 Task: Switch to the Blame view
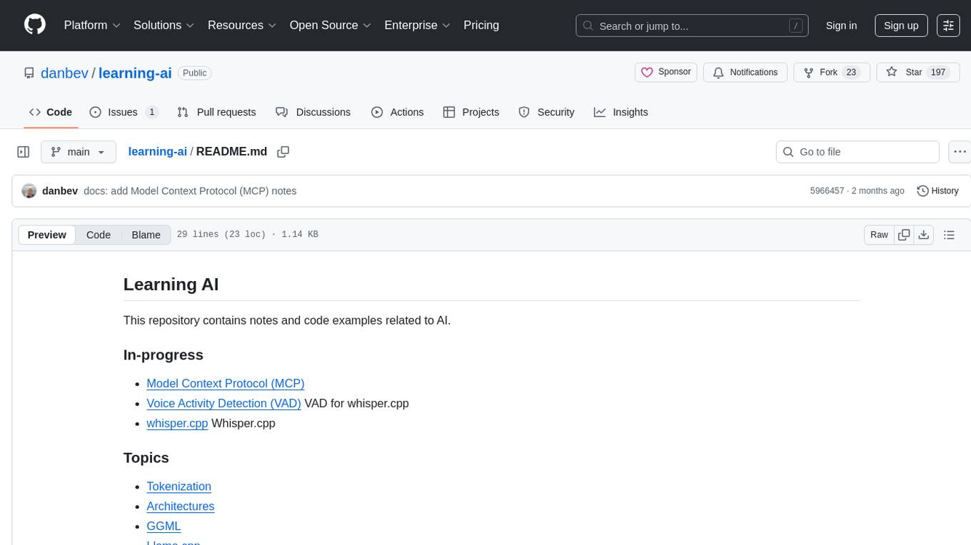click(146, 235)
